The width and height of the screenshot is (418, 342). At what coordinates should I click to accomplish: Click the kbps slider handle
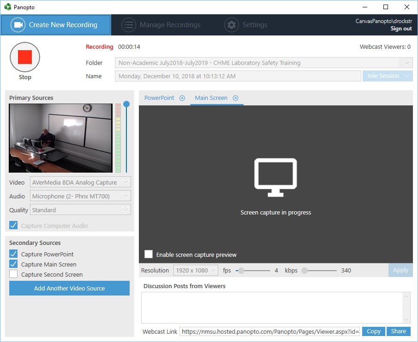[x=305, y=271]
